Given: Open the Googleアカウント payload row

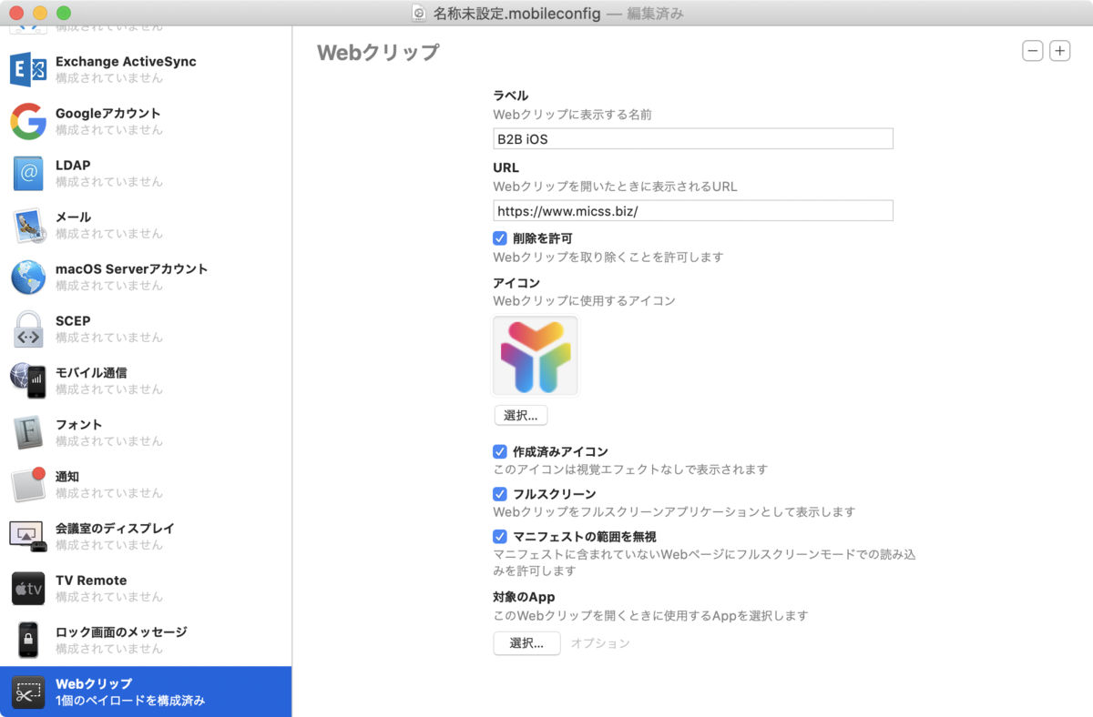Looking at the screenshot, I should [x=146, y=121].
